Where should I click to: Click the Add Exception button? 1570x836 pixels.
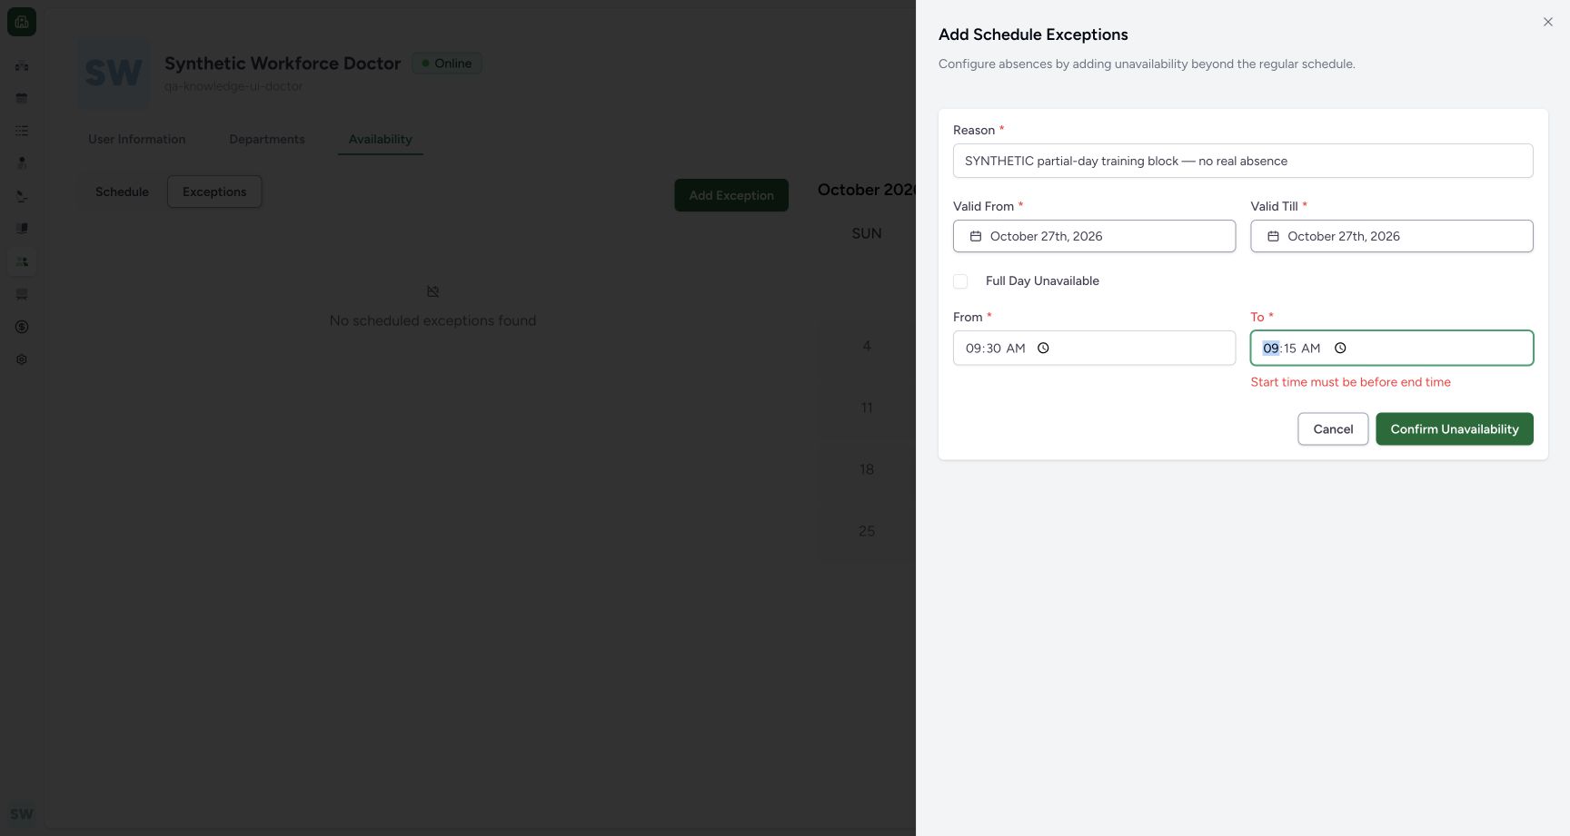[x=731, y=195]
